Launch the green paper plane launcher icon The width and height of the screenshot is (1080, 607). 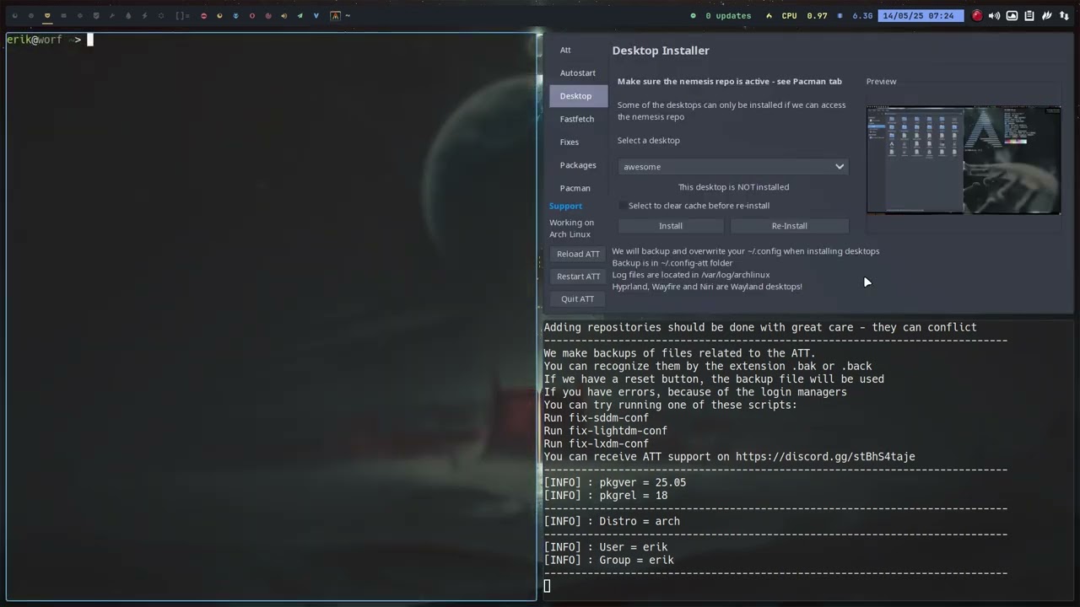tap(300, 15)
